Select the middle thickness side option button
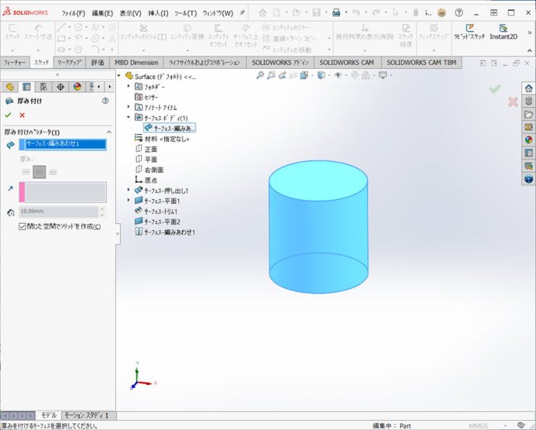The width and height of the screenshot is (536, 430). tap(39, 172)
